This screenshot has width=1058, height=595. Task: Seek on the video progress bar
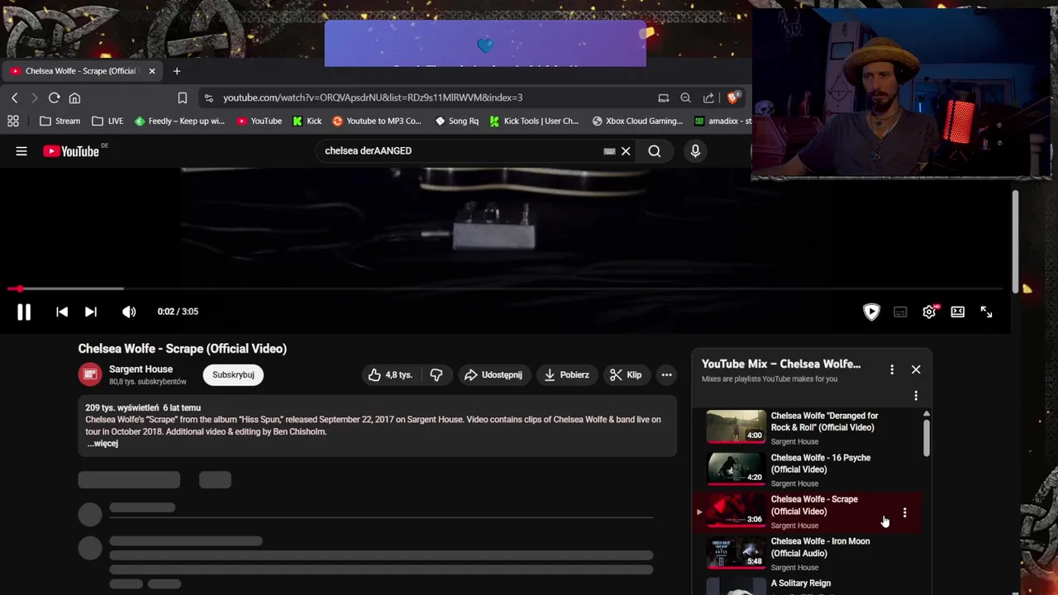504,288
